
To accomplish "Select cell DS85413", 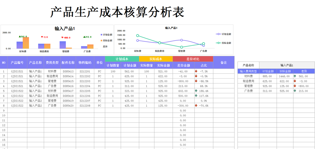I will coord(68,71).
